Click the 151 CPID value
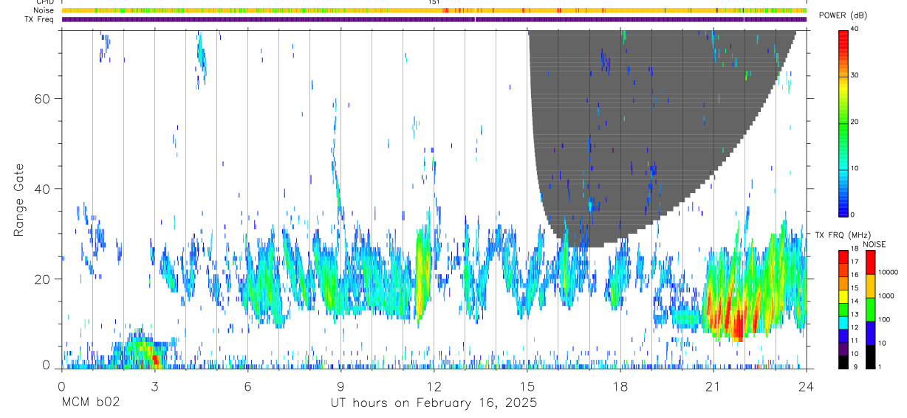The image size is (907, 418). 434,2
